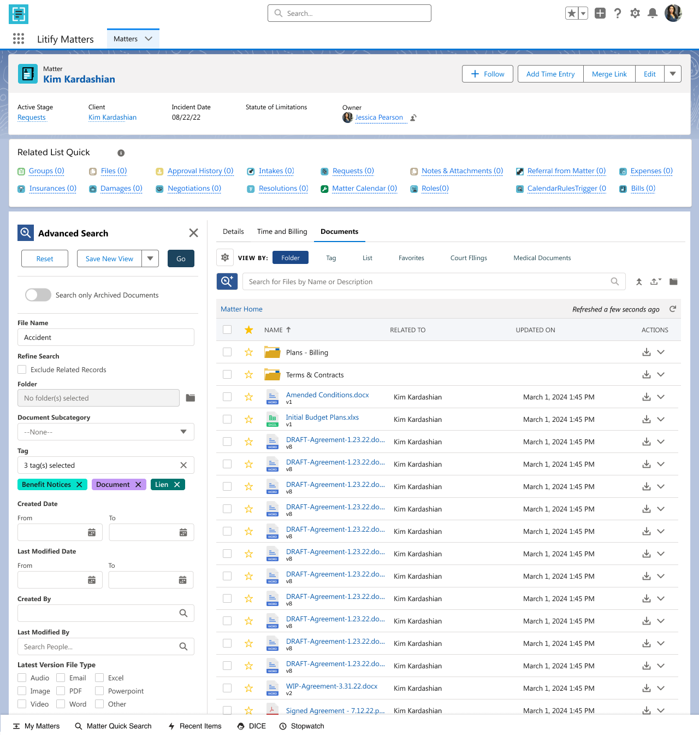Open the Setup gear icon
This screenshot has width=699, height=735.
[x=635, y=13]
